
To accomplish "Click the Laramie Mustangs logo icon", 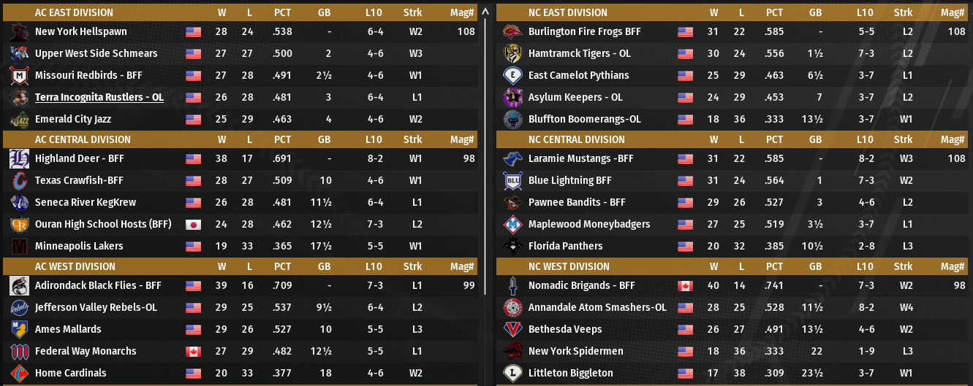I will pyautogui.click(x=512, y=159).
